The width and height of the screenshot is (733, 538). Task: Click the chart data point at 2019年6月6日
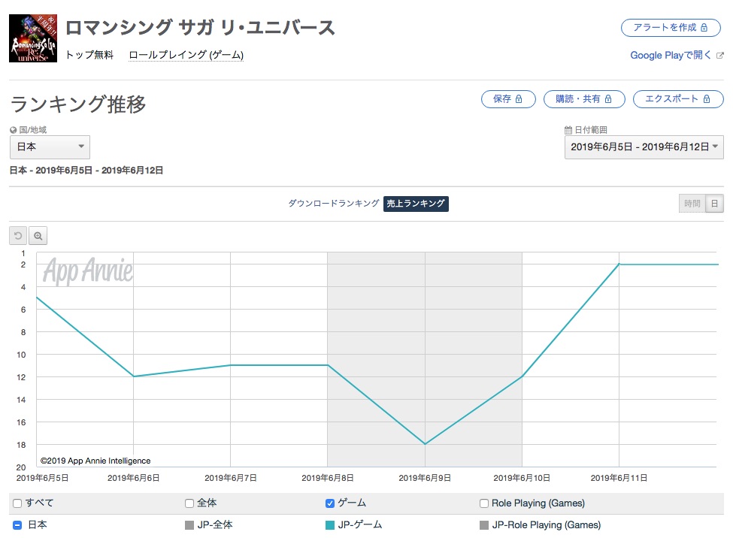pyautogui.click(x=134, y=376)
